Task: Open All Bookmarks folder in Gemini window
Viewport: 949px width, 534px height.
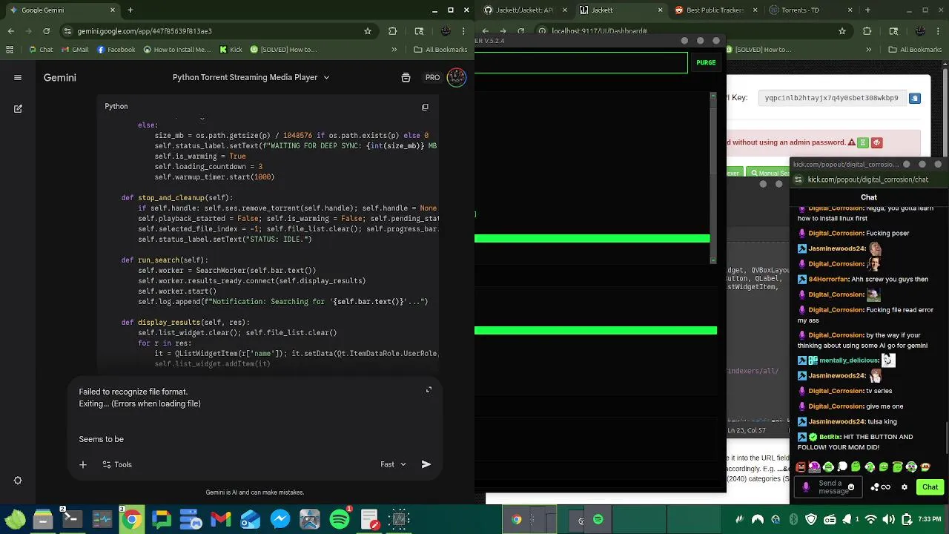Action: tap(440, 50)
